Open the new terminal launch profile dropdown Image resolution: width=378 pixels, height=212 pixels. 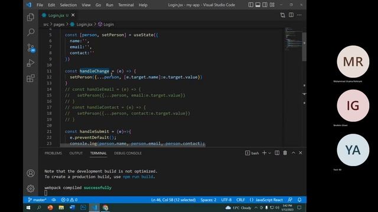point(270,153)
